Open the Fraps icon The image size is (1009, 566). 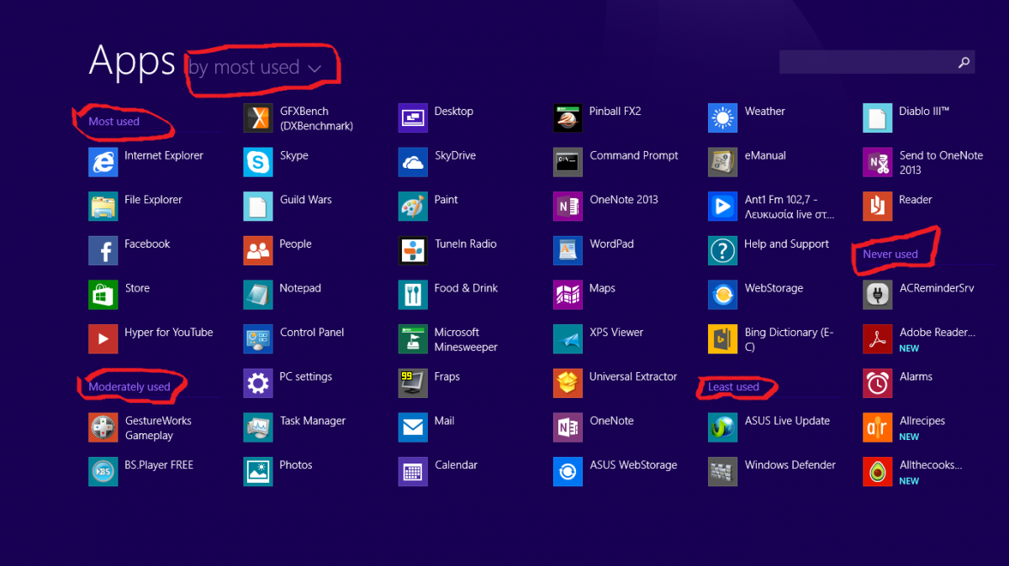pyautogui.click(x=413, y=383)
